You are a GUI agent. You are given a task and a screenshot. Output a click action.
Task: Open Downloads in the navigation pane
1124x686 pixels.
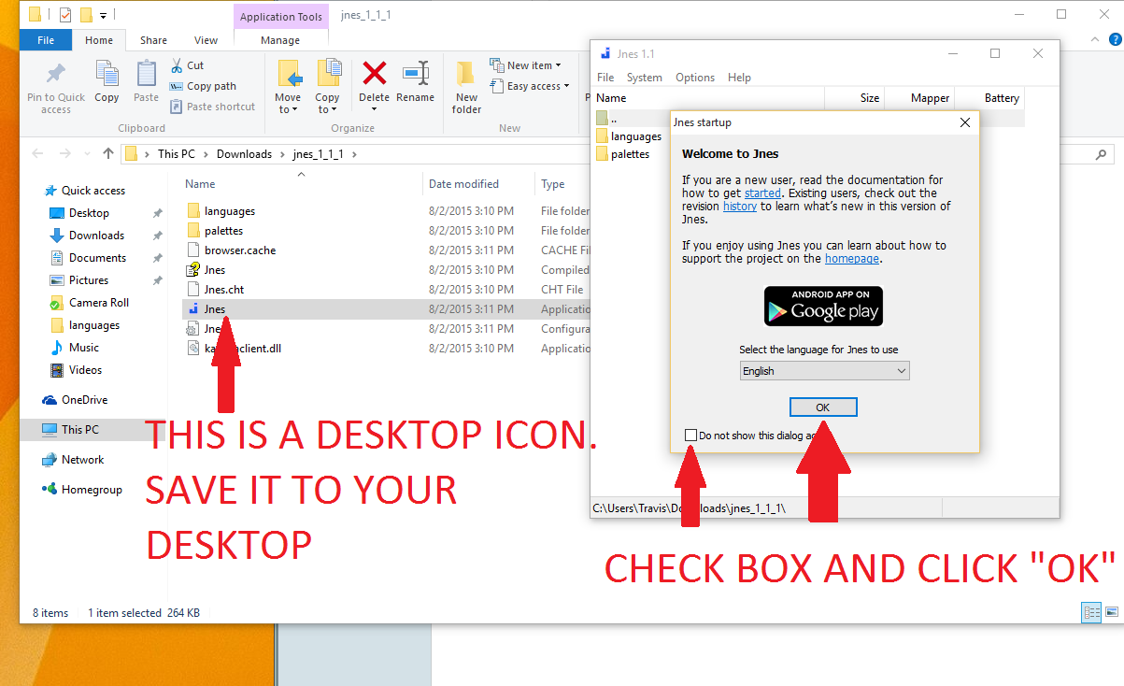(96, 236)
